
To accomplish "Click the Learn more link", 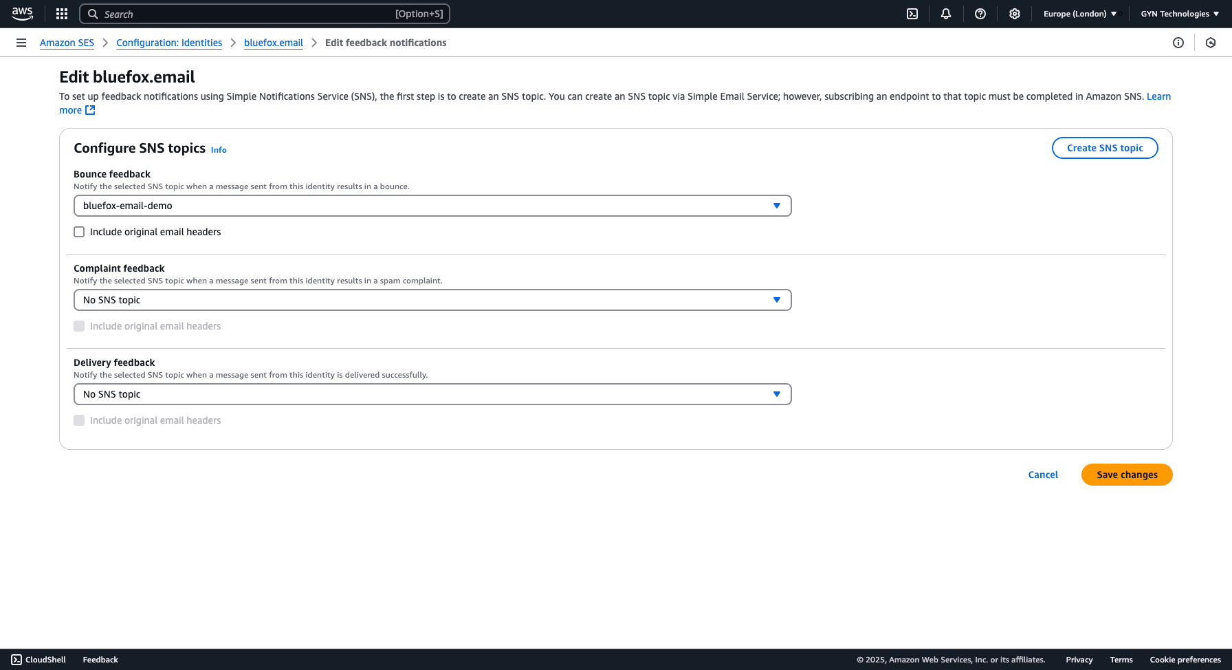I will (x=1158, y=96).
